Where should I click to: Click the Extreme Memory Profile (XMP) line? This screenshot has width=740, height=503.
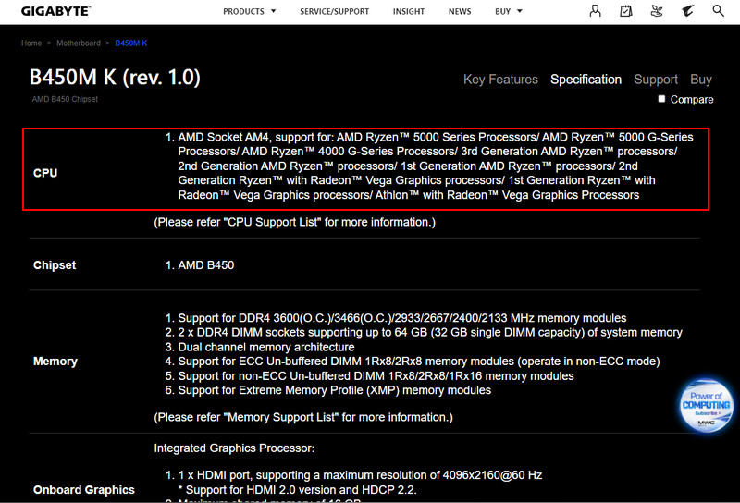coord(328,390)
